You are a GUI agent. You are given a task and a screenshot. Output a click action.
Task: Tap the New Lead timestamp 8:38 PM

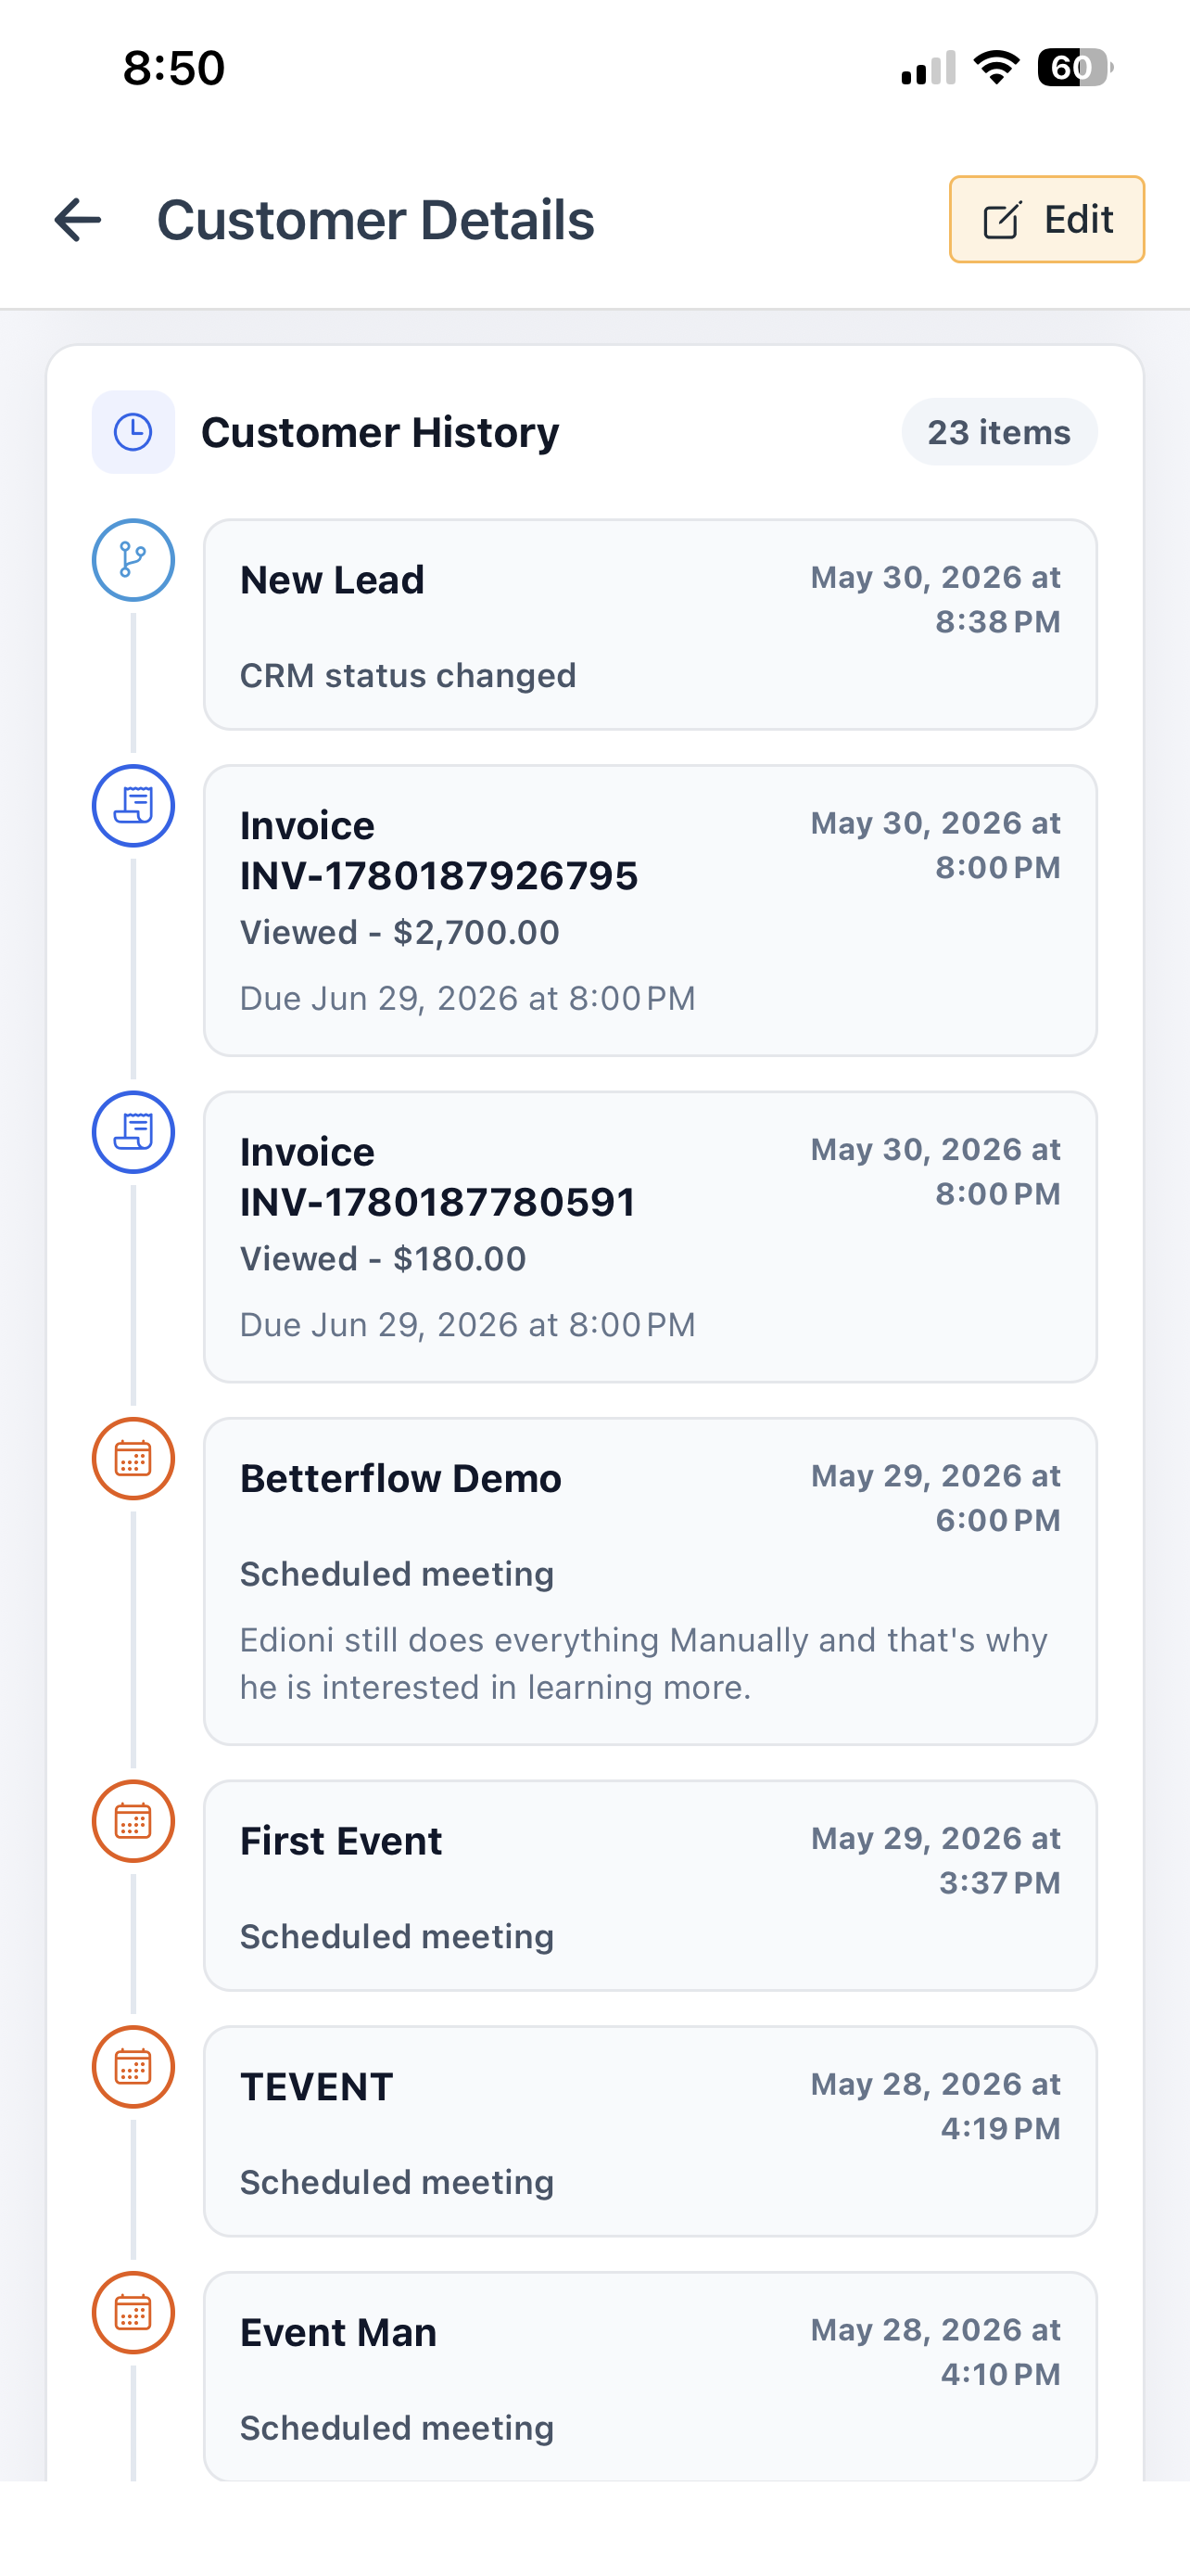(x=935, y=599)
